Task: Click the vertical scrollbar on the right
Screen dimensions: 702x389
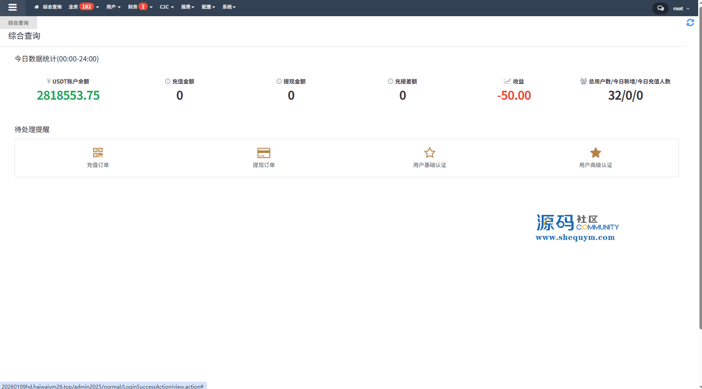Action: [x=700, y=170]
